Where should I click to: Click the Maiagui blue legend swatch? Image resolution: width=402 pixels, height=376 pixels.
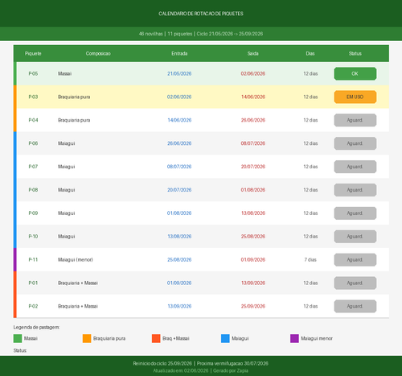(x=225, y=338)
